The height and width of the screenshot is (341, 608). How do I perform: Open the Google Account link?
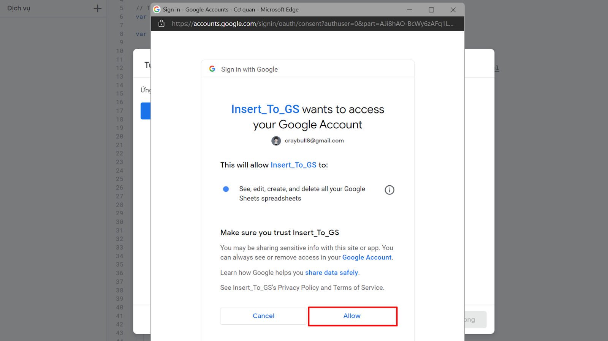click(x=367, y=257)
